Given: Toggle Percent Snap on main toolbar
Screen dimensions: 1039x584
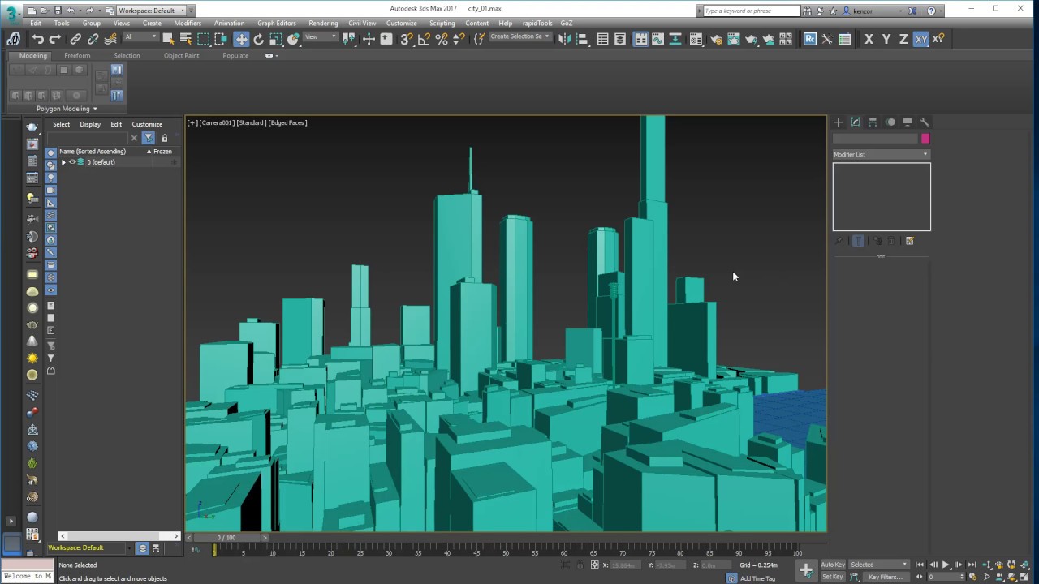Looking at the screenshot, I should pos(442,39).
